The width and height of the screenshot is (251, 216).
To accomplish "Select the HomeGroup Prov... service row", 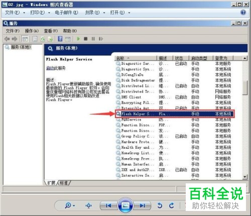I will 174,159.
